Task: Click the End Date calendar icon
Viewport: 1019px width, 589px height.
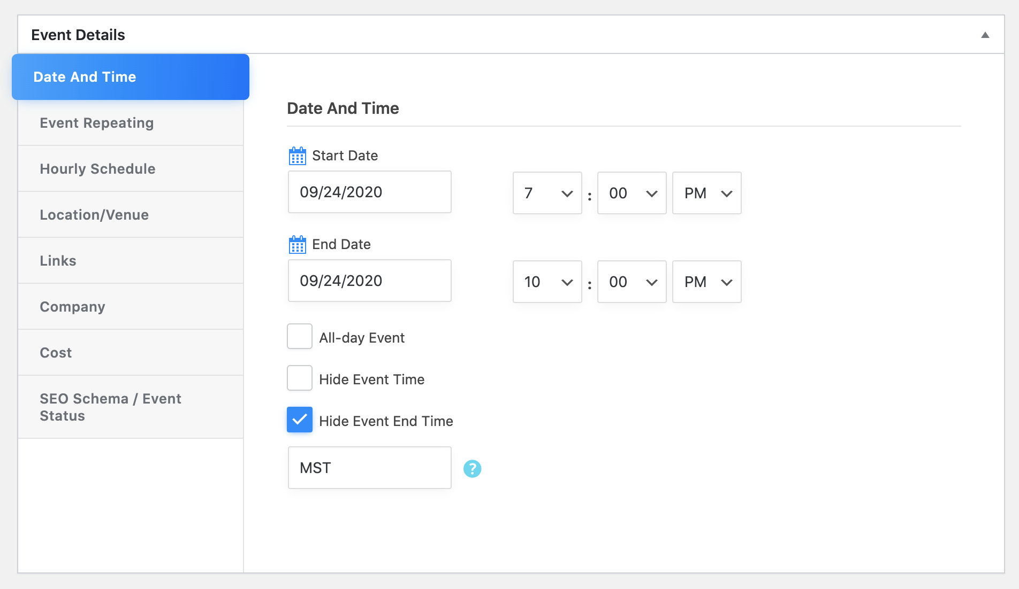Action: click(297, 245)
